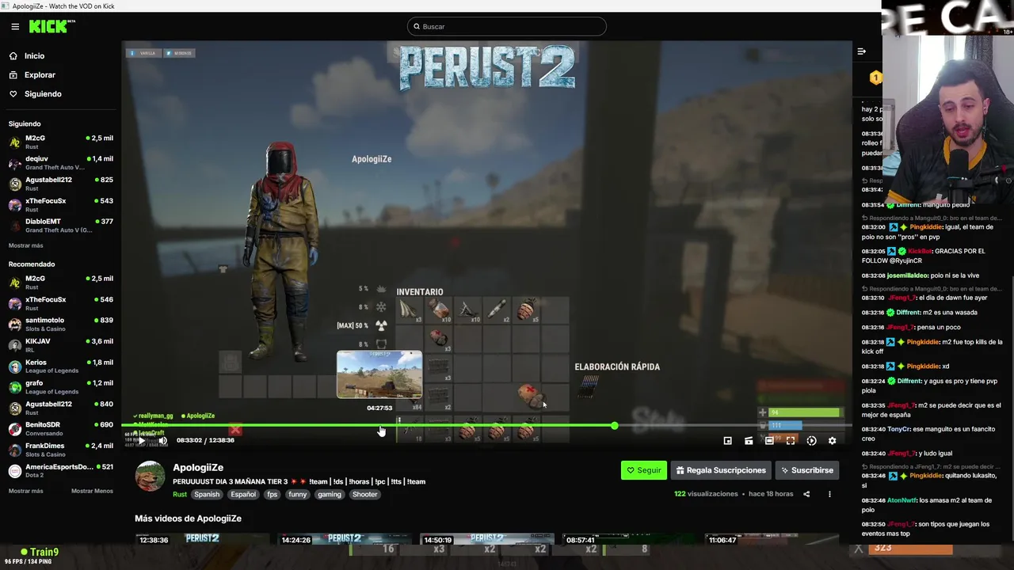Viewport: 1014px width, 570px height.
Task: Click the xTheFocuSx avatar in Siguiendo
Action: point(15,205)
